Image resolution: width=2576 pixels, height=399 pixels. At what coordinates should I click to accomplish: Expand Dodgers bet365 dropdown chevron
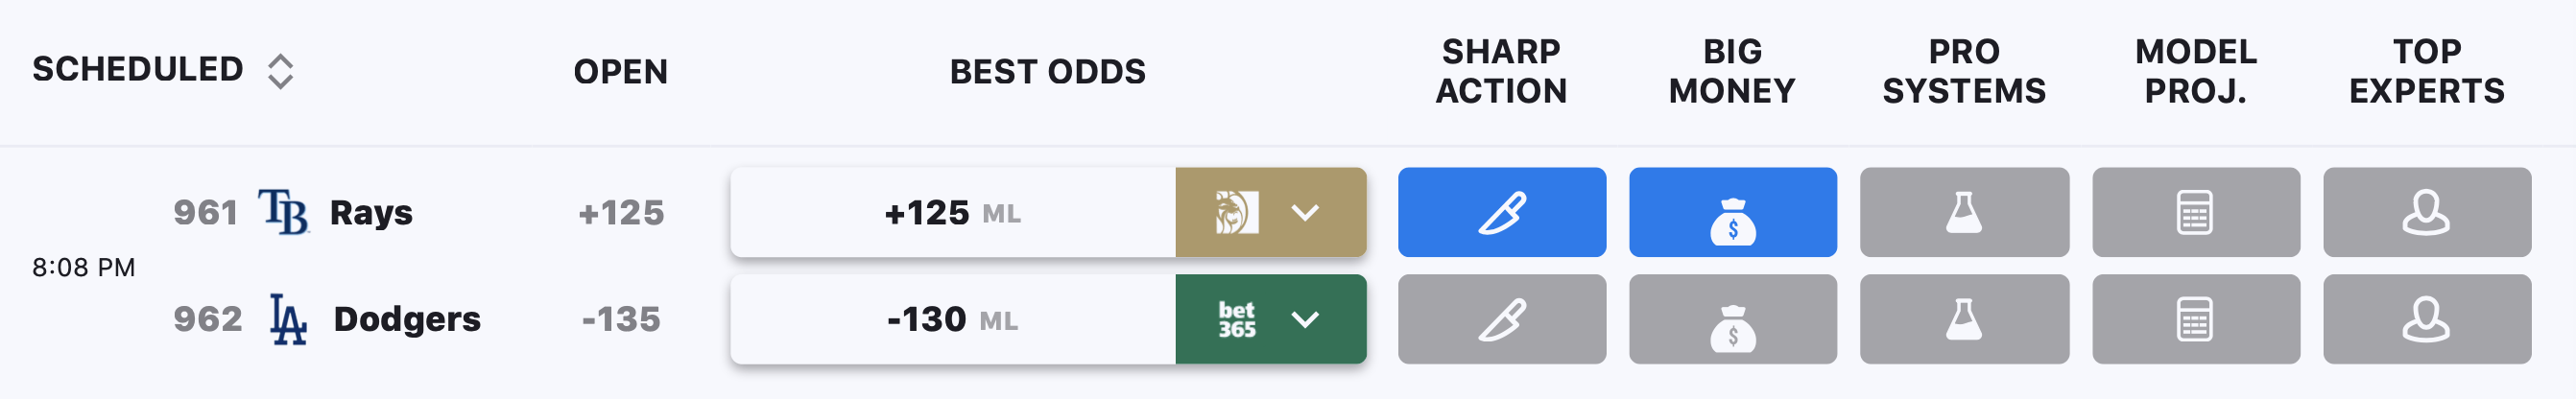click(x=1305, y=319)
